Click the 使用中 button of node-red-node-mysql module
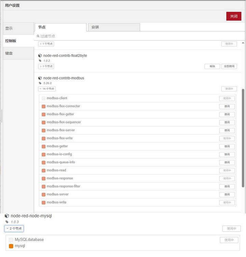 tap(231, 229)
